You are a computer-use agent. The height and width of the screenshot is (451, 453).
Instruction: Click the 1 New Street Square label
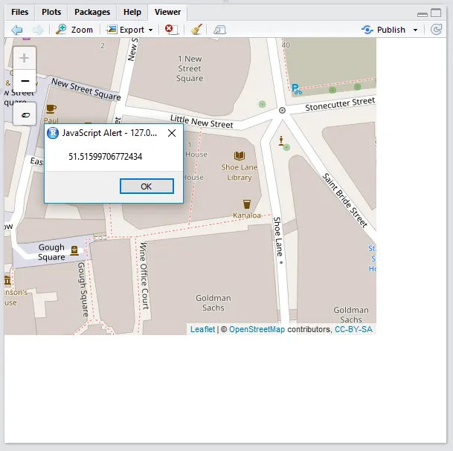(190, 68)
